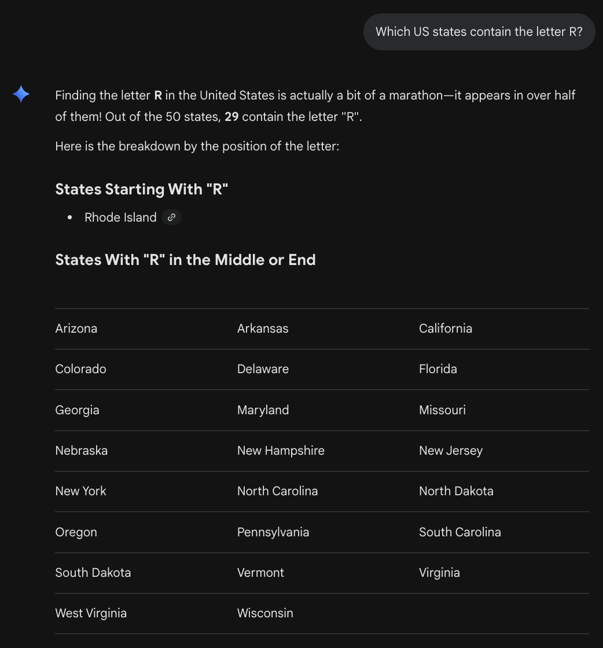Click the bold number 29 in the response
Screen dimensions: 603x648
click(231, 117)
